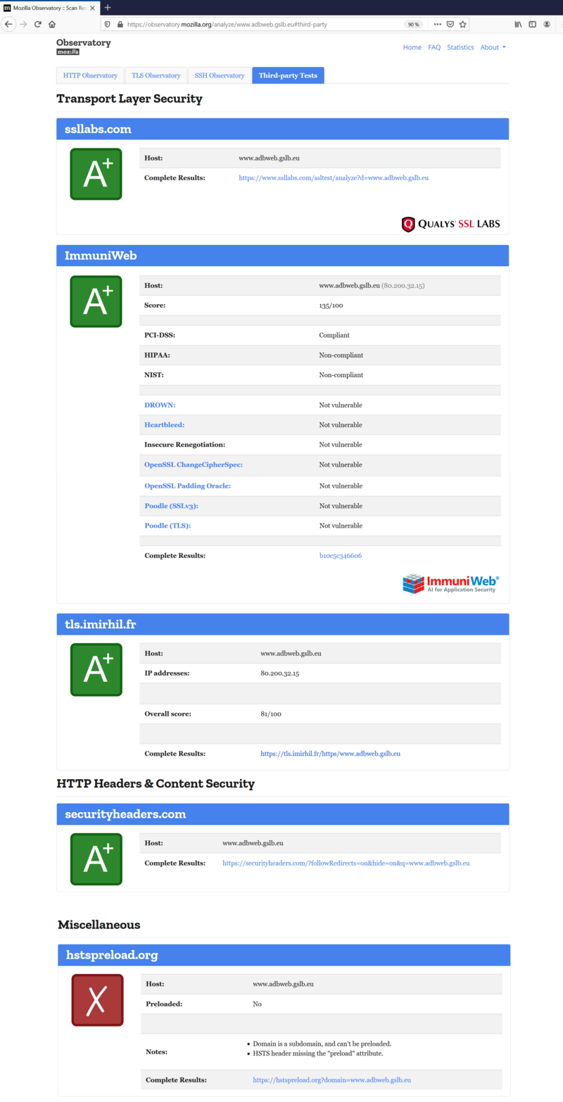This screenshot has height=1102, width=563.
Task: Open the DROWN vulnerability link
Action: [x=160, y=405]
